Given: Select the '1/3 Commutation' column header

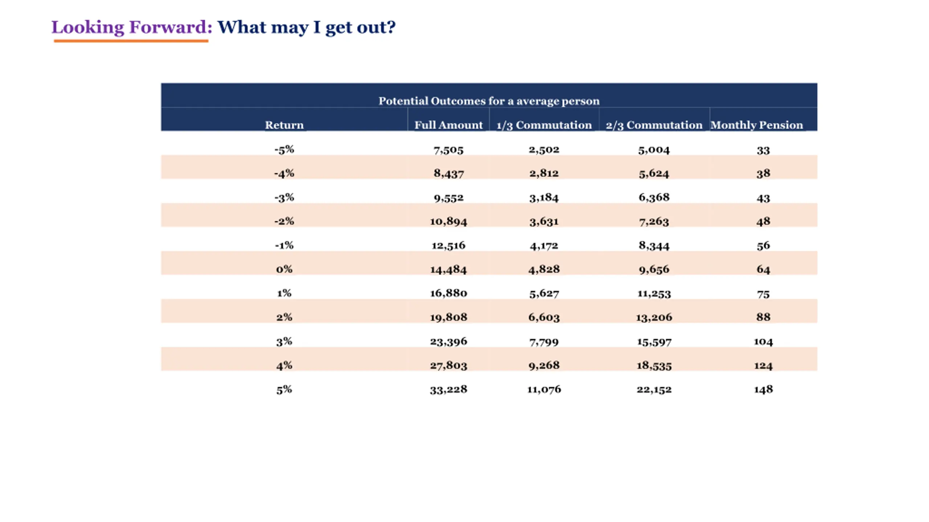Looking at the screenshot, I should [544, 125].
